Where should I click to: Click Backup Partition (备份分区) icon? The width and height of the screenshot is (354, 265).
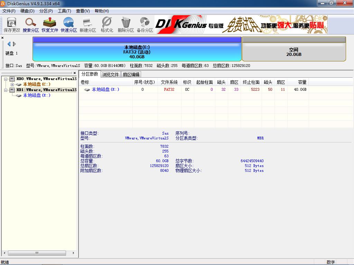[145, 25]
